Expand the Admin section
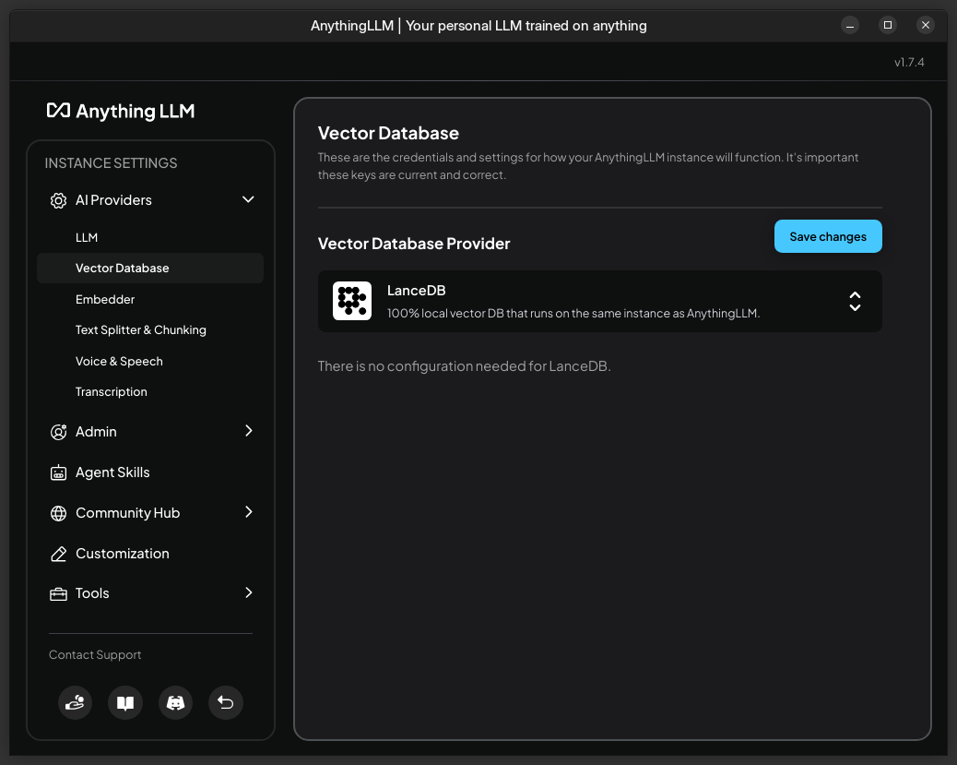The height and width of the screenshot is (765, 957). click(x=248, y=431)
